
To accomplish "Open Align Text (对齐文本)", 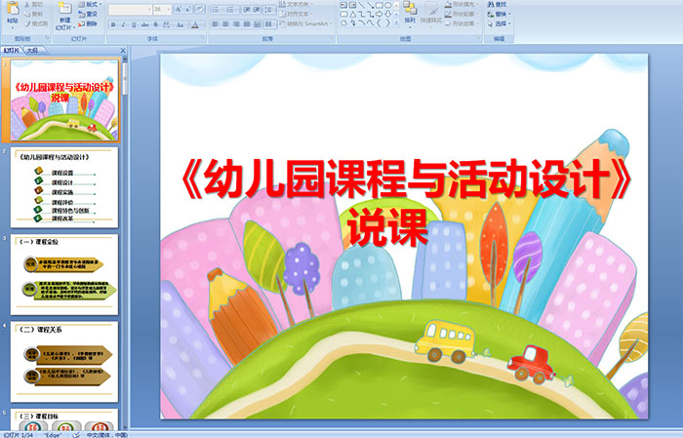I will point(296,14).
